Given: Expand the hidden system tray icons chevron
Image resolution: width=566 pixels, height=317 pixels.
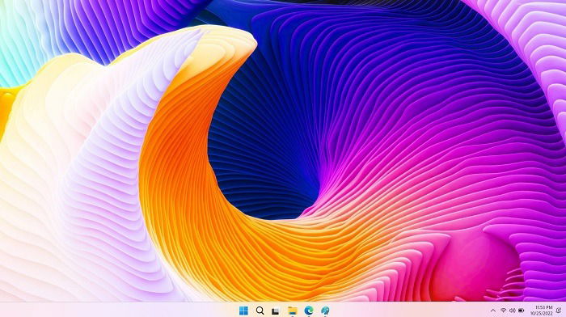Looking at the screenshot, I should tap(493, 311).
